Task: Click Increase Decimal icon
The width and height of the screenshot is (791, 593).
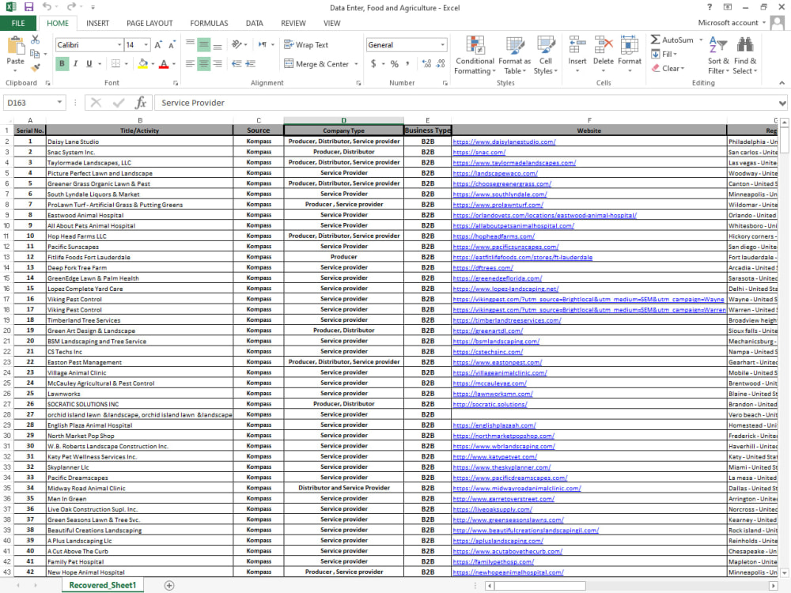Action: click(x=427, y=63)
